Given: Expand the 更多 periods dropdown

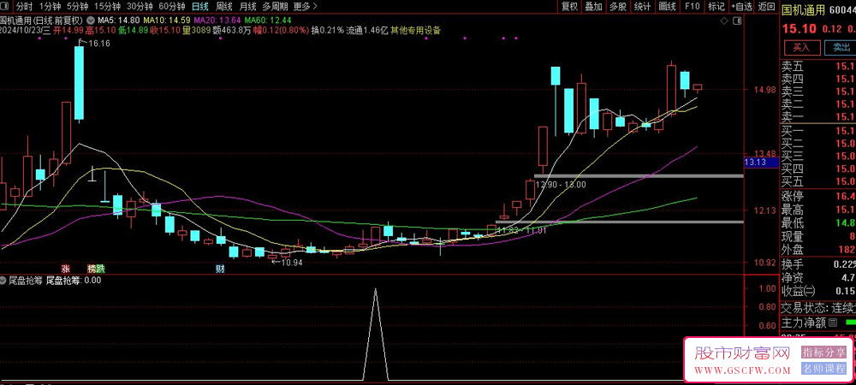Looking at the screenshot, I should point(306,7).
